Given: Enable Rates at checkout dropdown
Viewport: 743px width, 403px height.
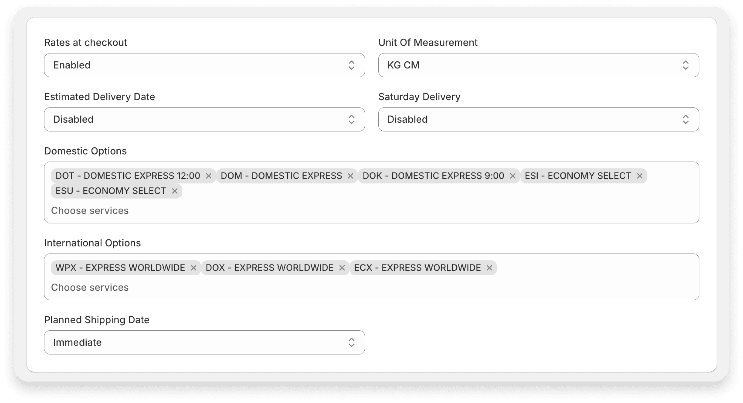Looking at the screenshot, I should tap(205, 65).
